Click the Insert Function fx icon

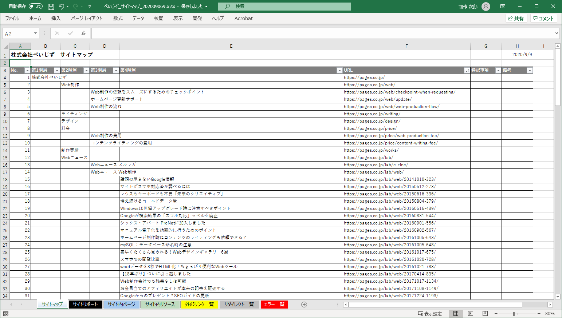pyautogui.click(x=83, y=33)
